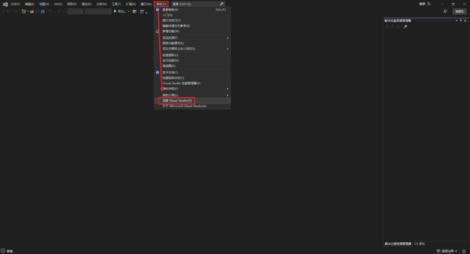This screenshot has width=470, height=254.
Task: Click Solution Explorer back arrow icon
Action: tap(387, 26)
